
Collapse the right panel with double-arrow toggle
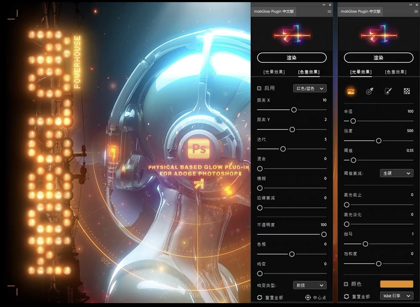click(x=410, y=5)
